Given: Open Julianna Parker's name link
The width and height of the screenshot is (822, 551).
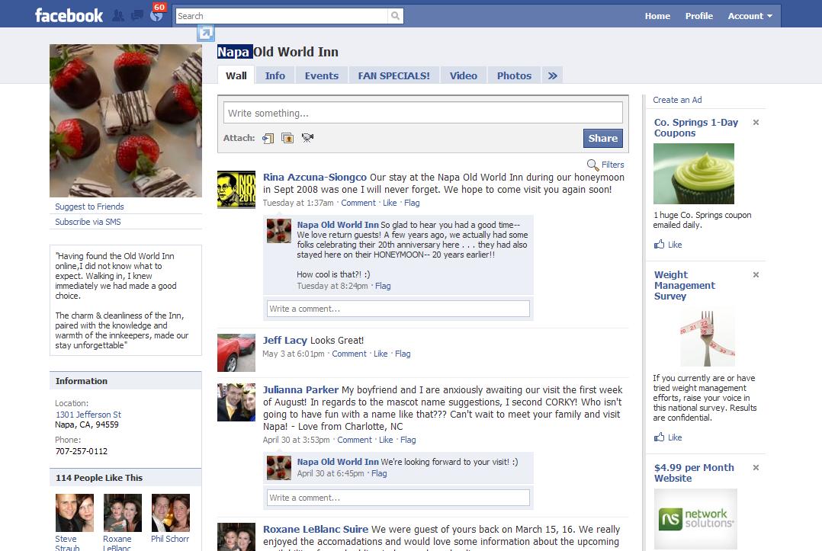Looking at the screenshot, I should (x=300, y=390).
